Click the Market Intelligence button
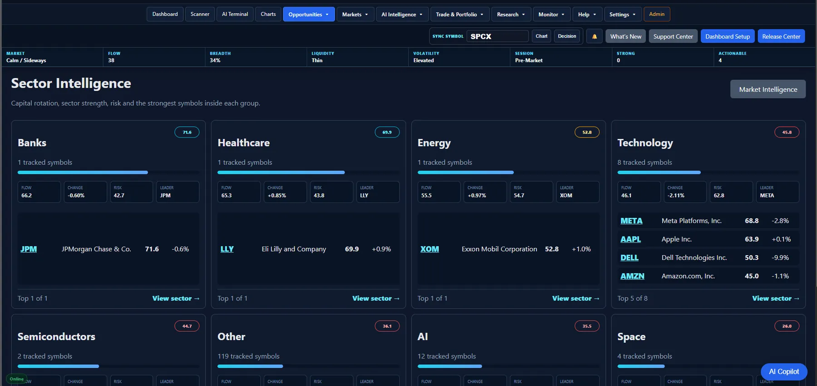 coord(768,89)
